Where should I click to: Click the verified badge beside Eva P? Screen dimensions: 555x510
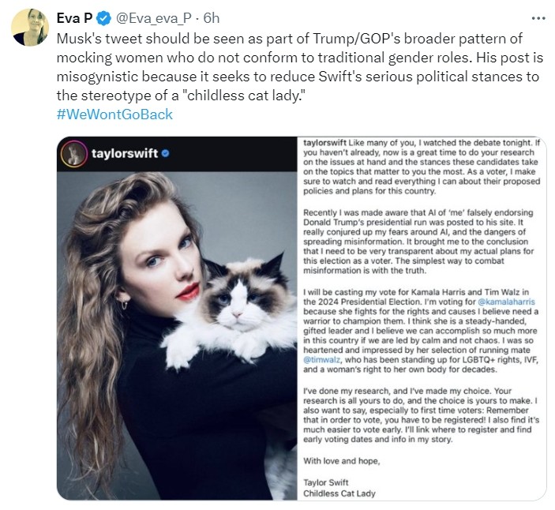(x=105, y=18)
